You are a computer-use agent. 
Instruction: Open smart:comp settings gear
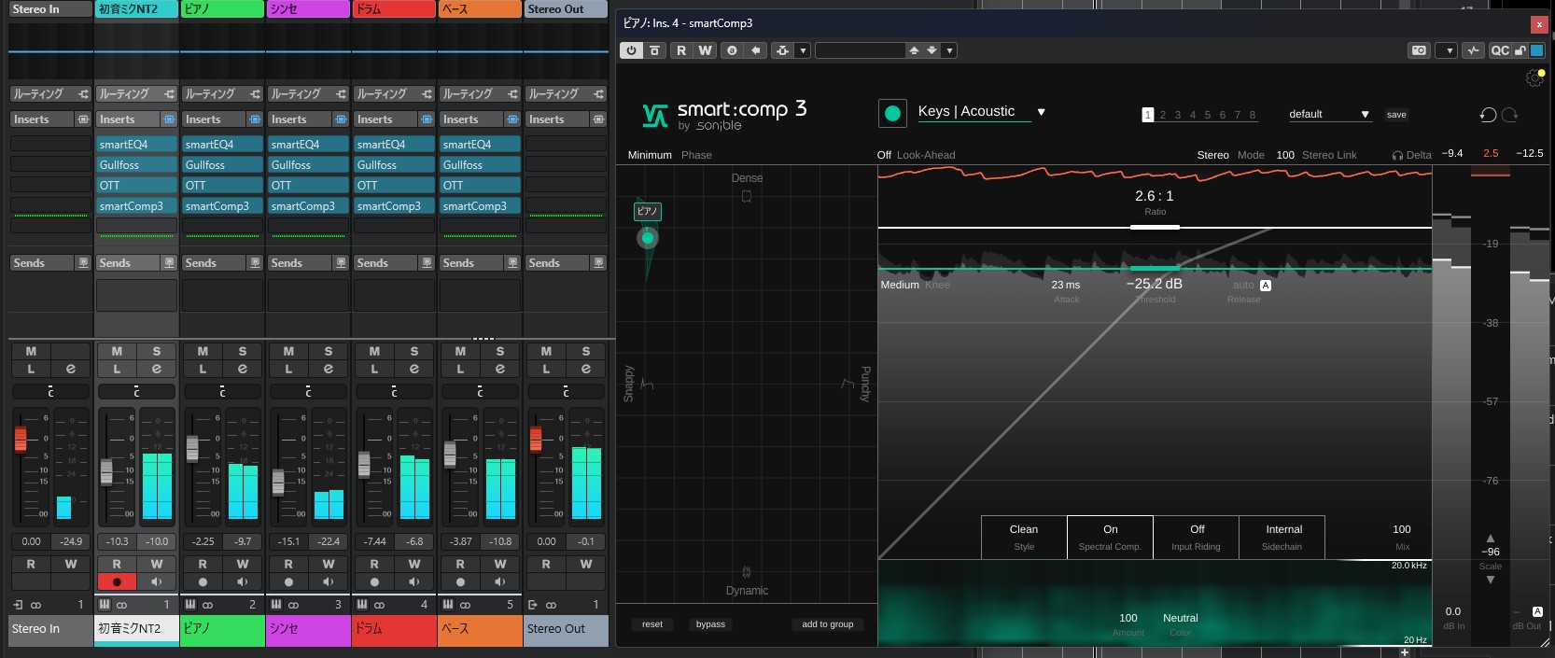(x=1534, y=78)
